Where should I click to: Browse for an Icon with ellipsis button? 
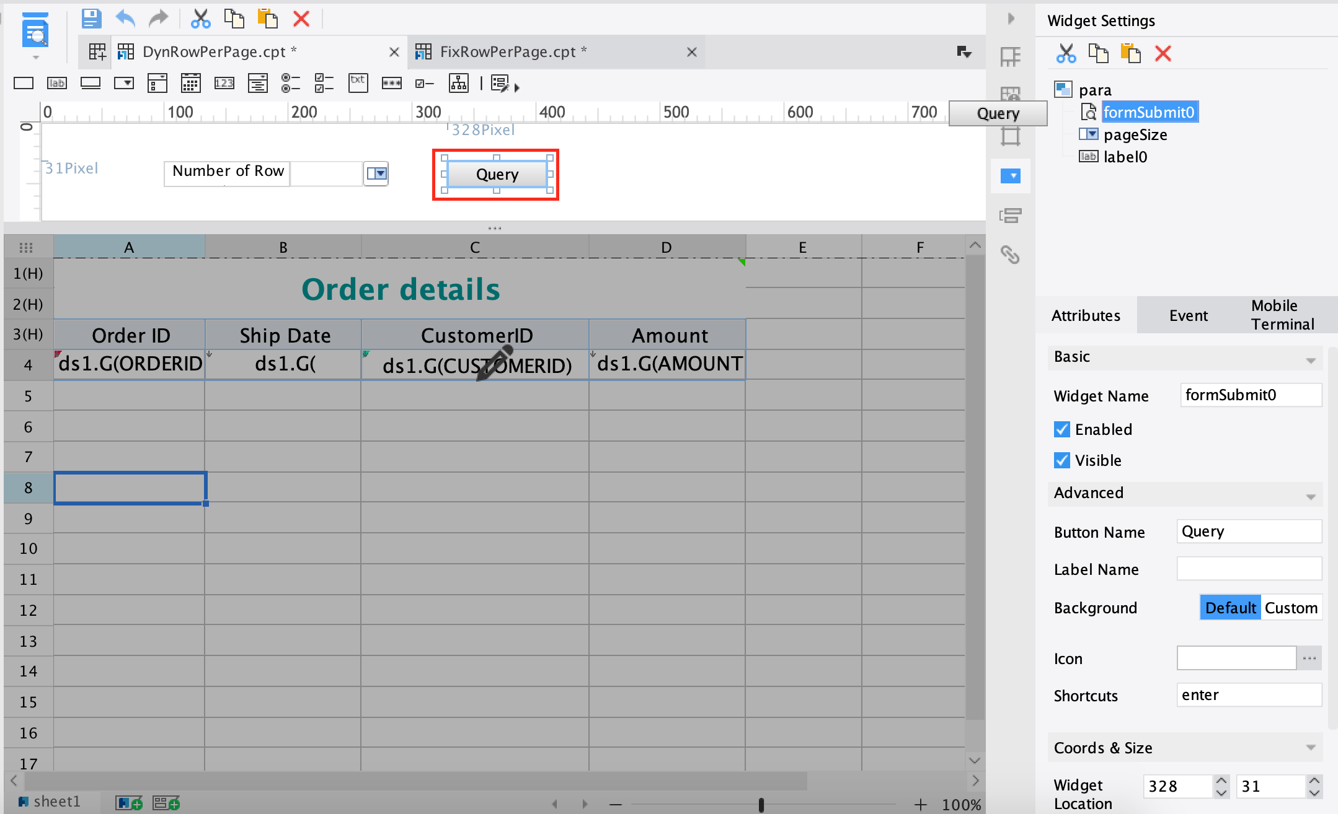tap(1309, 658)
